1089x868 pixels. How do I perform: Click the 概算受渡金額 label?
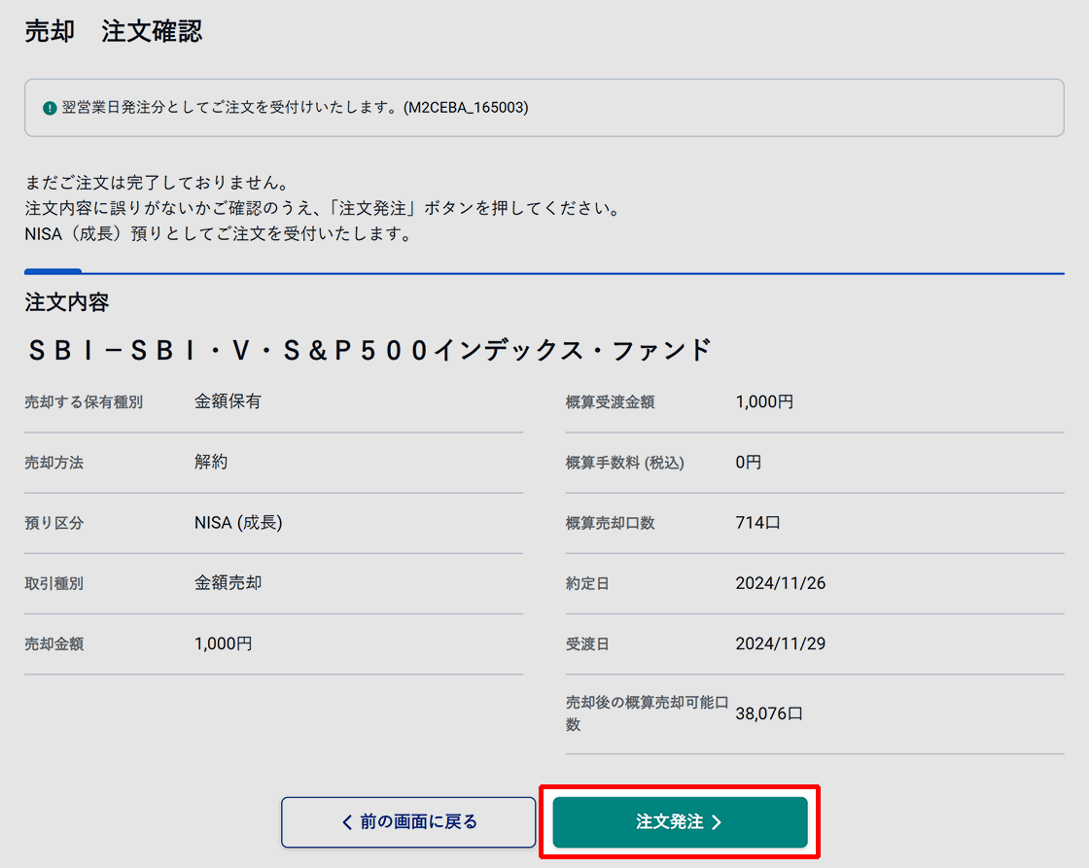pyautogui.click(x=610, y=402)
